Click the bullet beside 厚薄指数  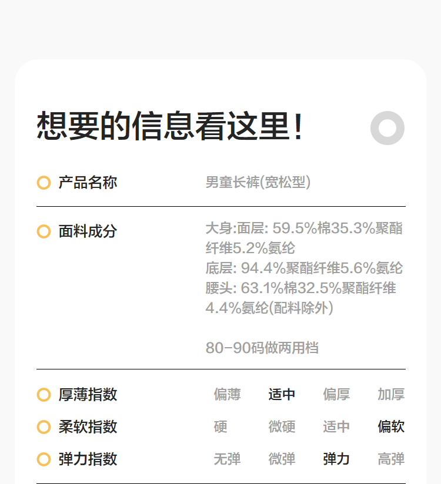point(44,395)
